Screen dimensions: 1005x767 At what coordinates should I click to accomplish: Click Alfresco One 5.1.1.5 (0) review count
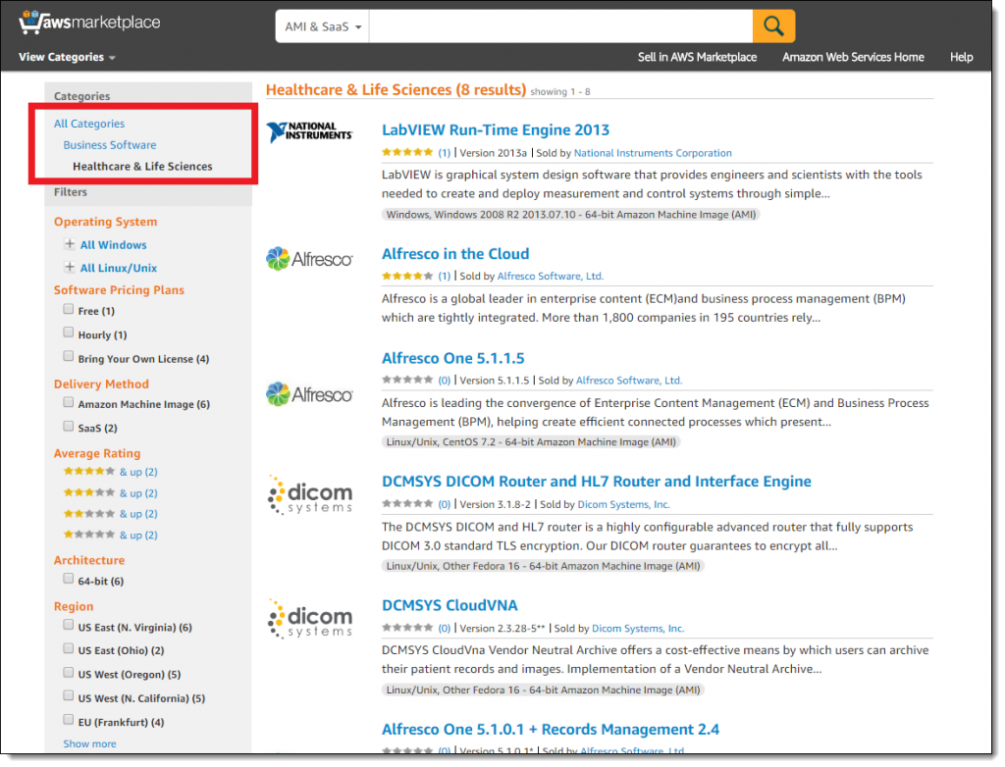click(x=445, y=381)
